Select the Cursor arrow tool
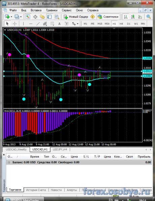This screenshot has height=201, width=155. (x=7, y=24)
